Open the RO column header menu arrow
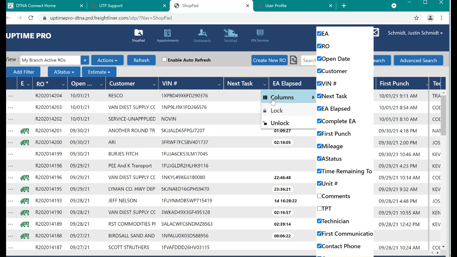457x257 pixels. point(63,84)
